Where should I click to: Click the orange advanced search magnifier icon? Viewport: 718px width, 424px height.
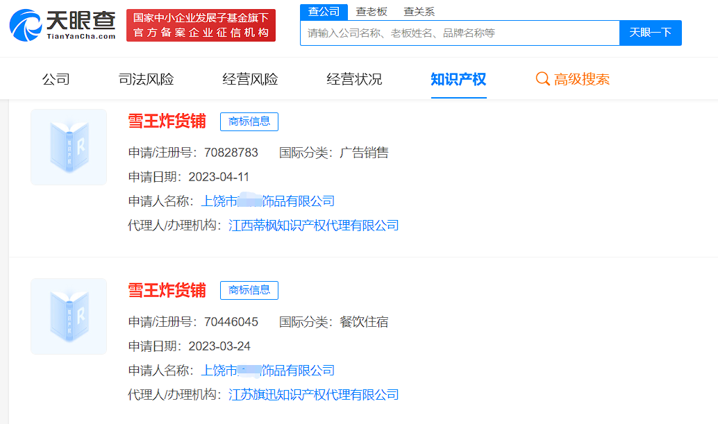tap(542, 79)
